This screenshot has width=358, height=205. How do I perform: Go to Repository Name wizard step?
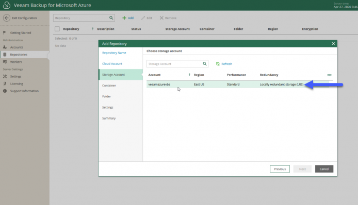click(x=114, y=53)
